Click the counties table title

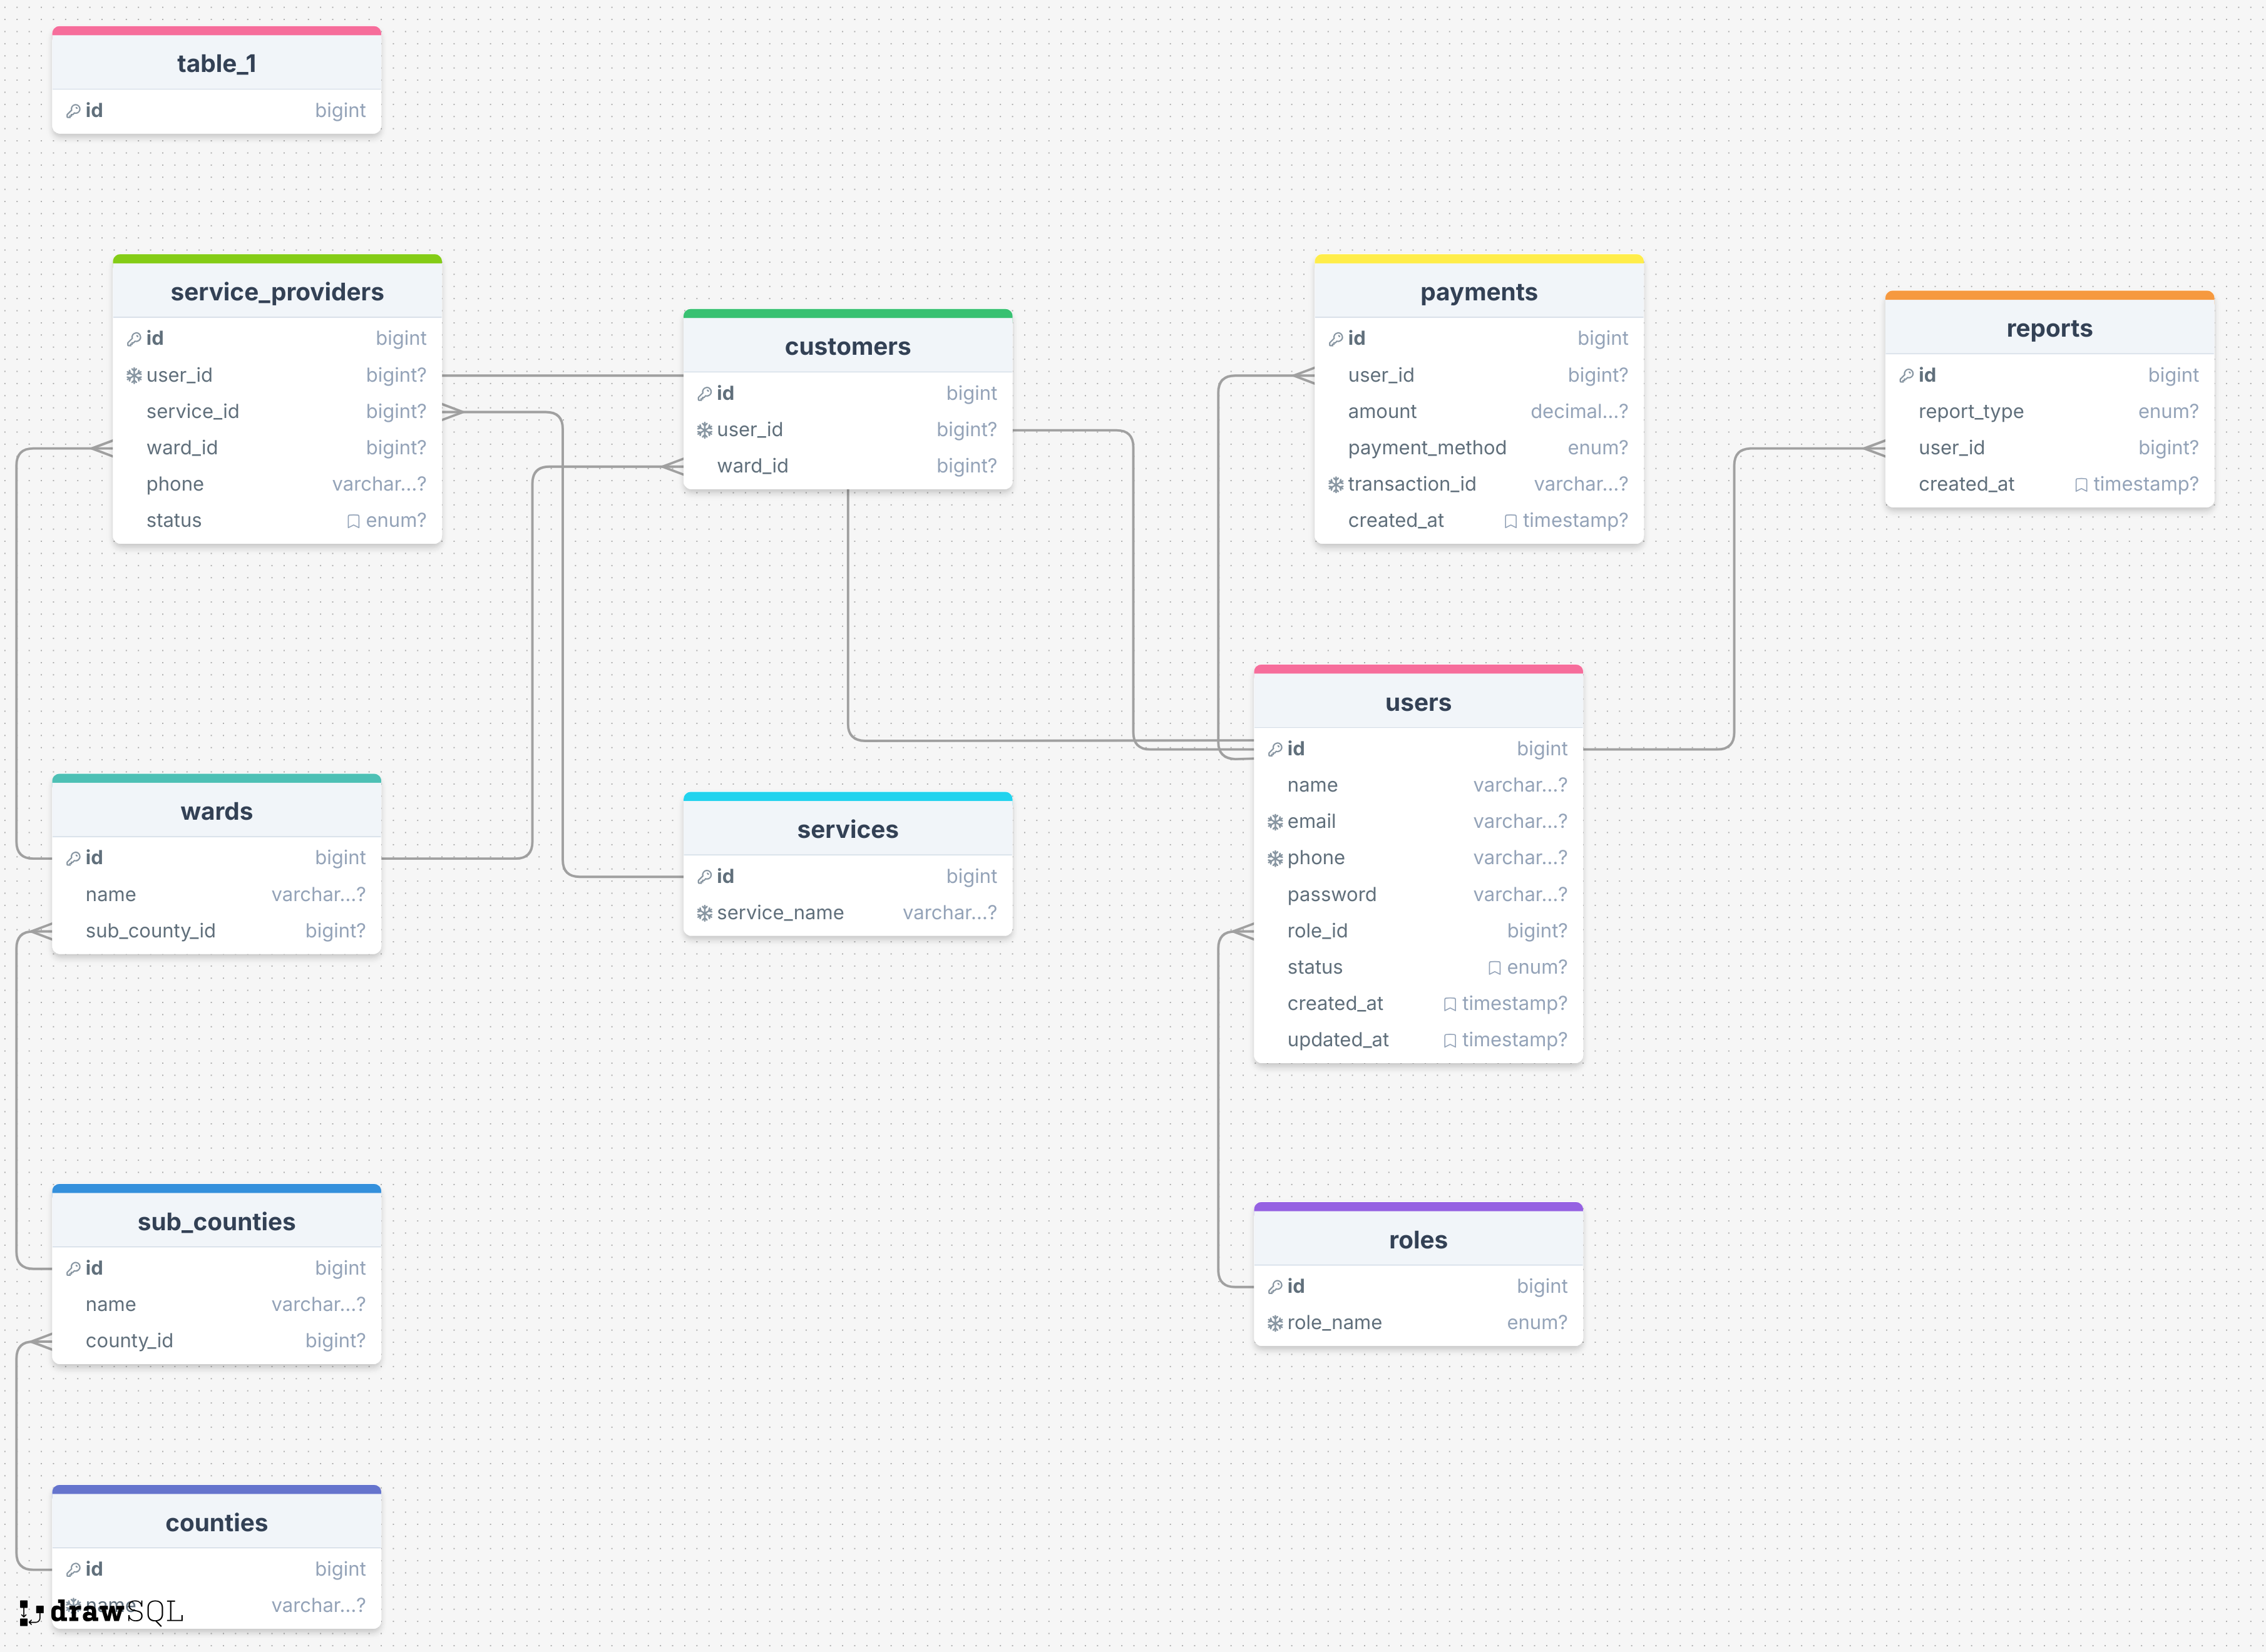coord(216,1523)
